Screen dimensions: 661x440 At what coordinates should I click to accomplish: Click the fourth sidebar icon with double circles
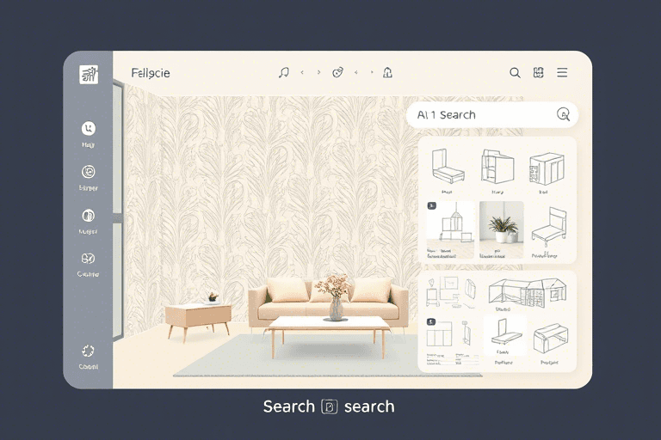coord(88,259)
